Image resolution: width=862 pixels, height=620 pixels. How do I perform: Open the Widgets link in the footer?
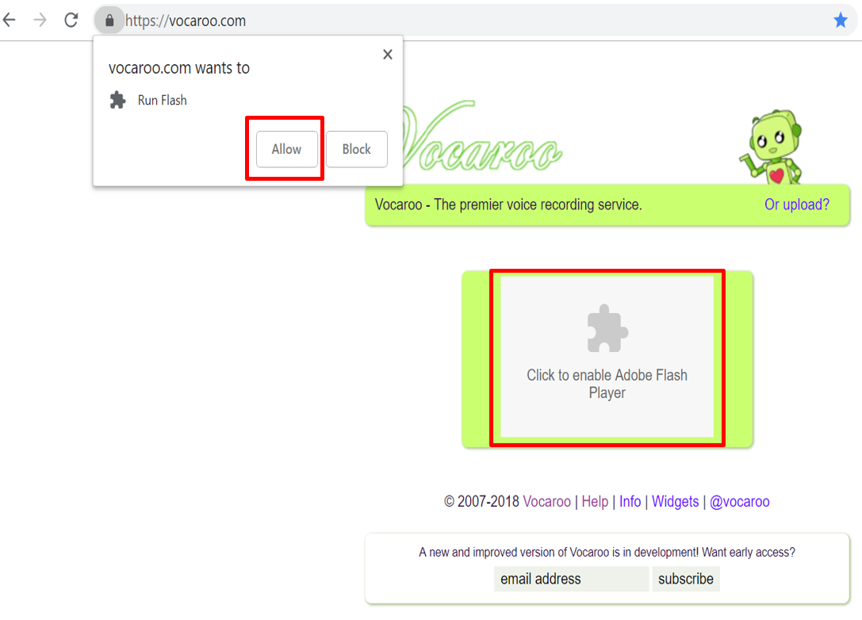[x=675, y=502]
